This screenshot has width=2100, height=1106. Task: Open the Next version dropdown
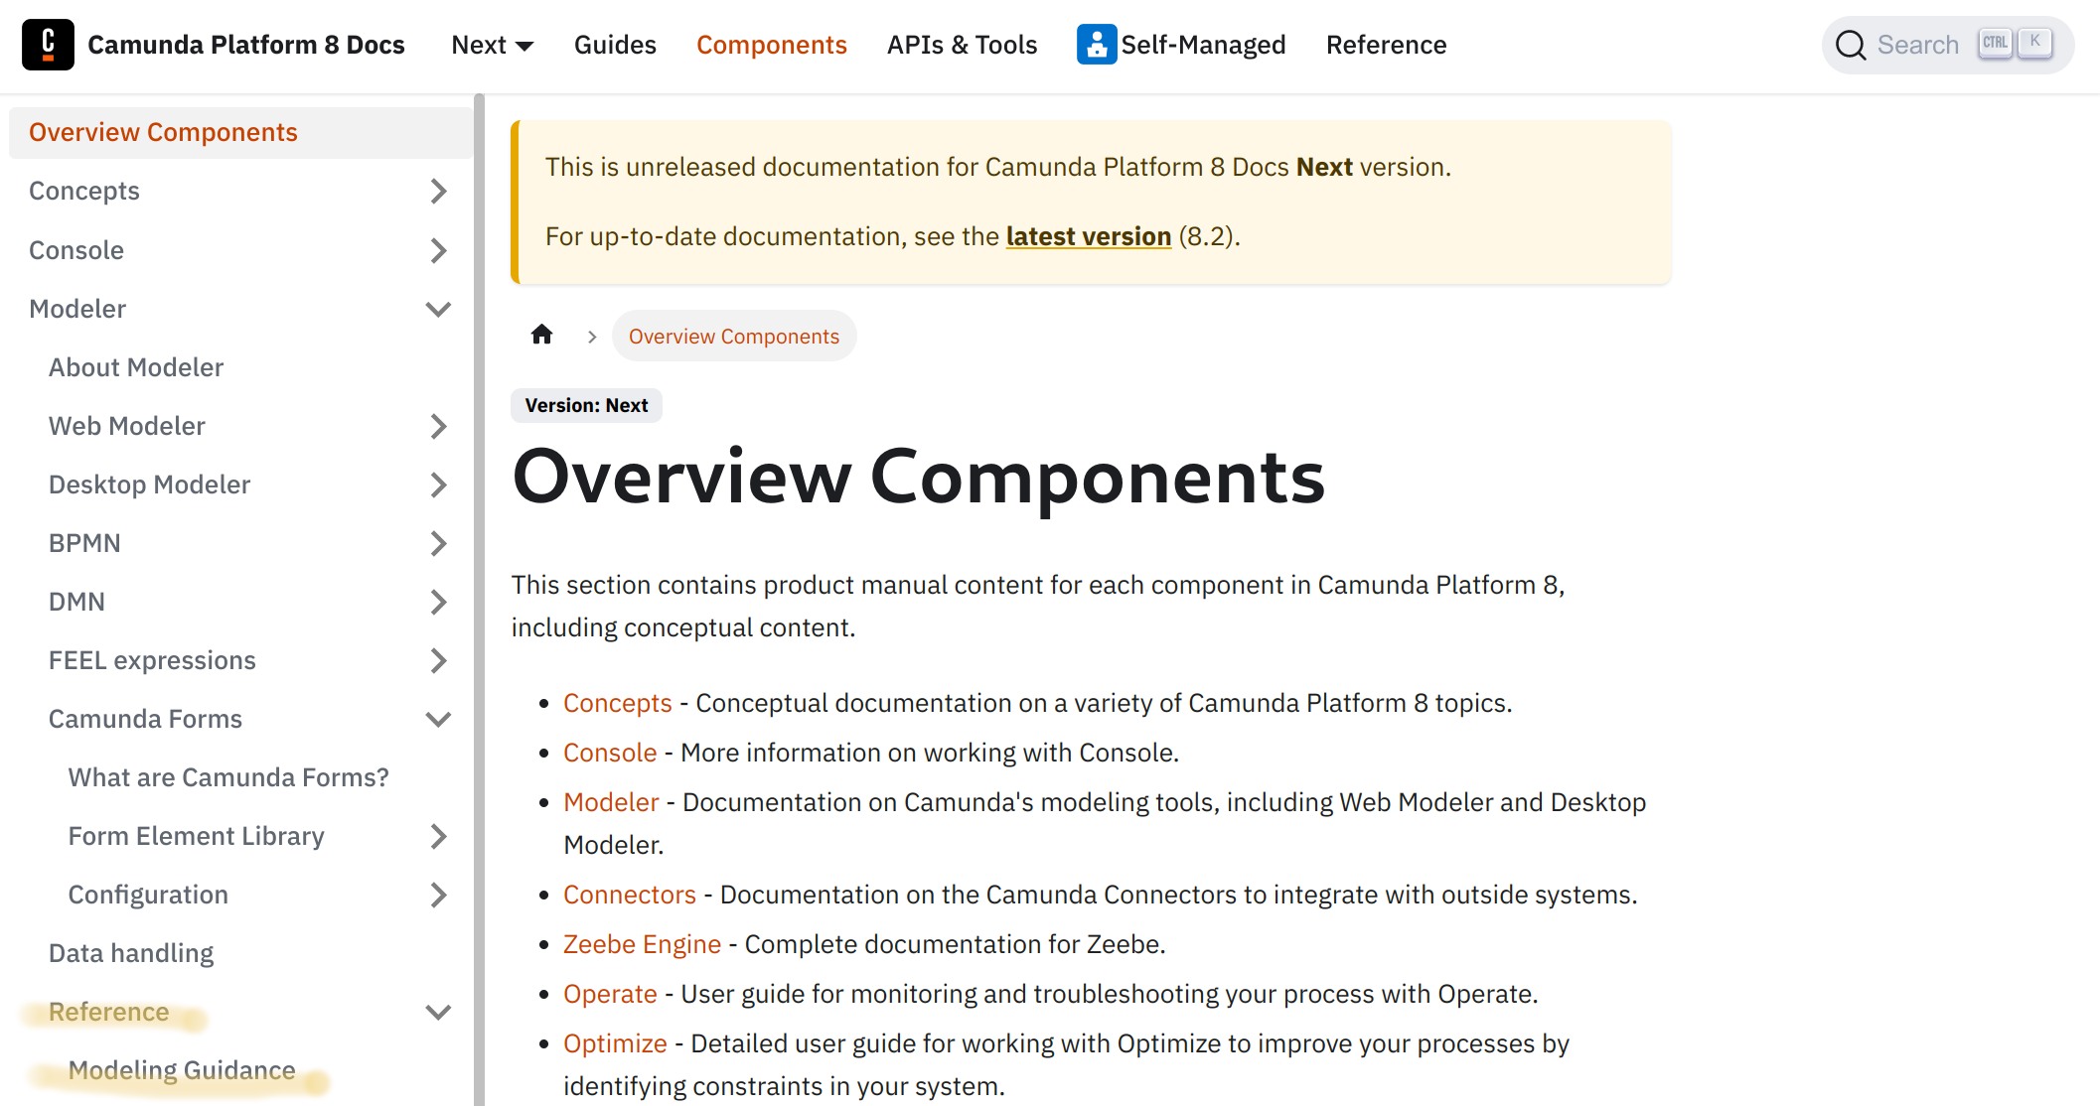point(493,45)
